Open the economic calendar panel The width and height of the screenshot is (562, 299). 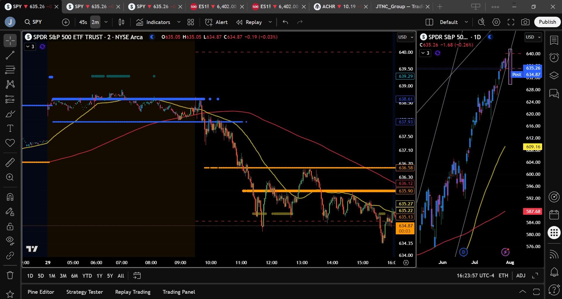click(x=554, y=214)
